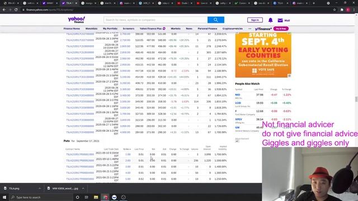Open Personal Finance menu
The image size is (358, 201).
point(208,28)
